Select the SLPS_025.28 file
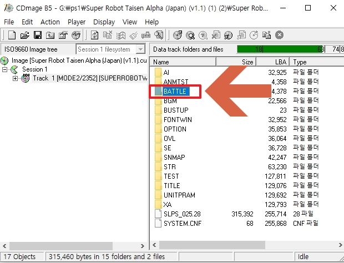Image resolution: width=344 pixels, height=263 pixels. pyautogui.click(x=182, y=214)
